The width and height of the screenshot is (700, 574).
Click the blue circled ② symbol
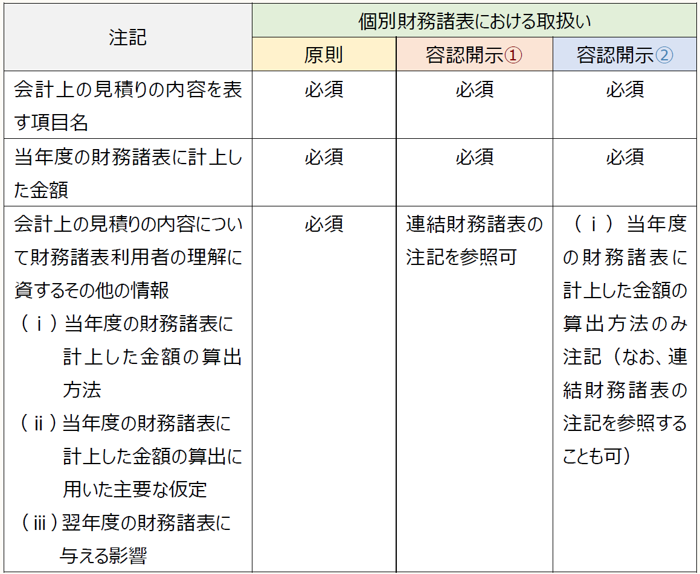point(664,56)
